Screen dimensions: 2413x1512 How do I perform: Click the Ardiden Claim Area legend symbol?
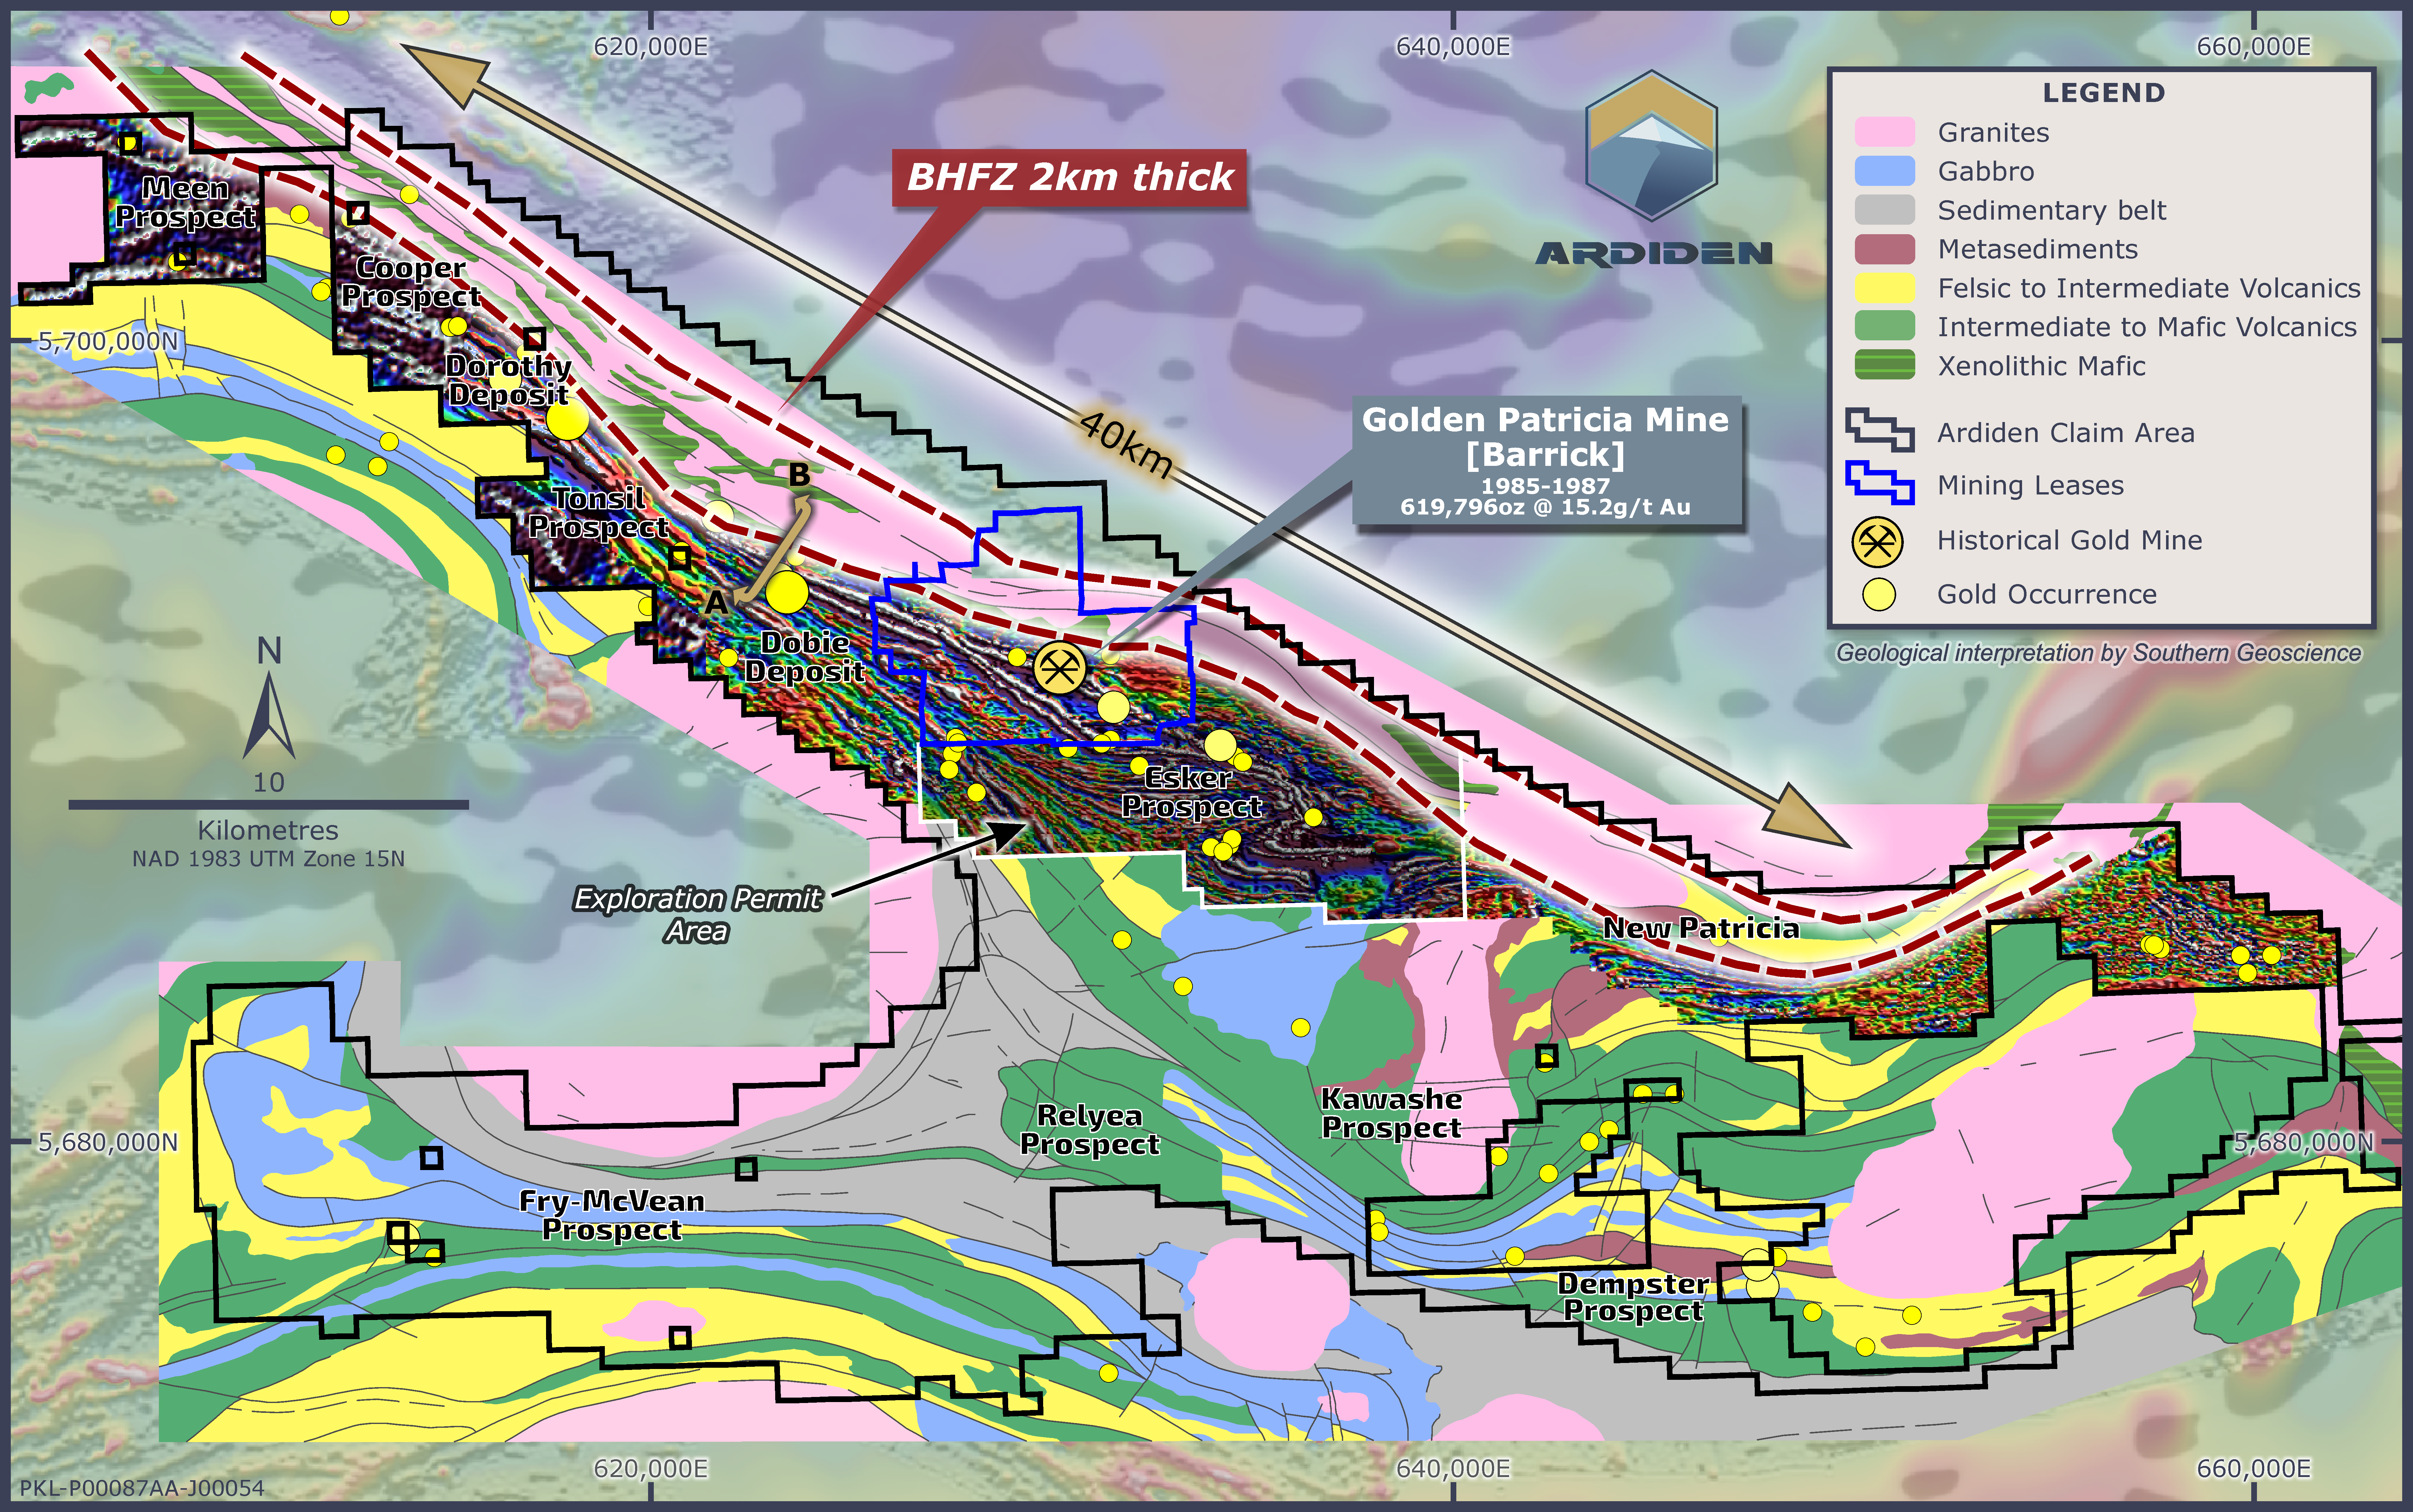coord(1880,430)
